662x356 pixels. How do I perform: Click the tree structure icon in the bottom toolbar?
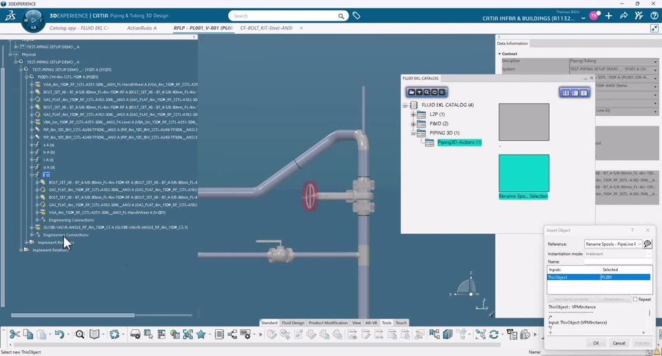[232, 335]
